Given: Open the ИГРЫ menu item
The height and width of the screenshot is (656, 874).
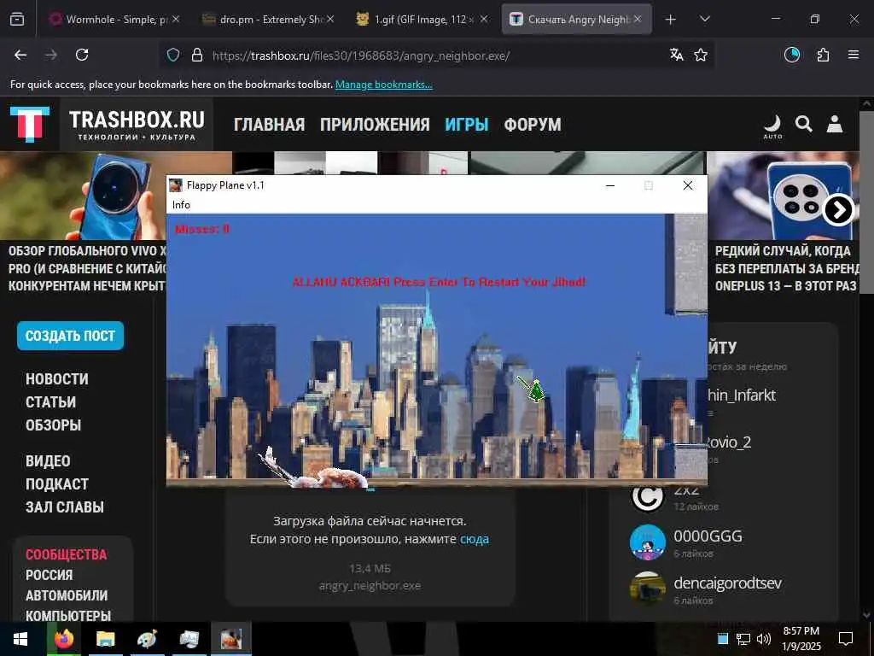Looking at the screenshot, I should coord(467,125).
